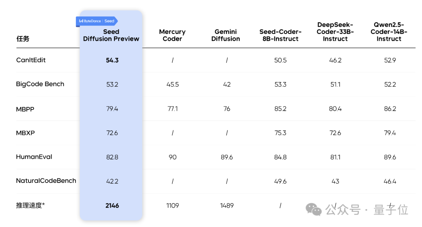The height and width of the screenshot is (227, 422).
Task: Click the bold 2146 speed value
Action: [112, 206]
